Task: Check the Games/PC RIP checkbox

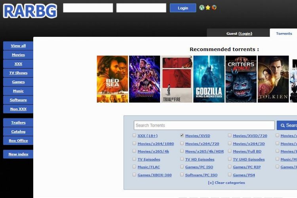Action: [x=230, y=167]
